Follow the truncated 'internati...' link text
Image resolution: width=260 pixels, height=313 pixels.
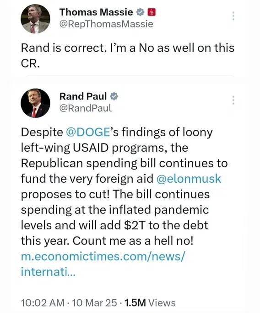point(48,272)
